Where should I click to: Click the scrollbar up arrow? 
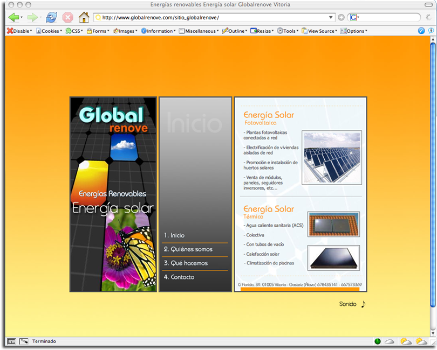(433, 39)
